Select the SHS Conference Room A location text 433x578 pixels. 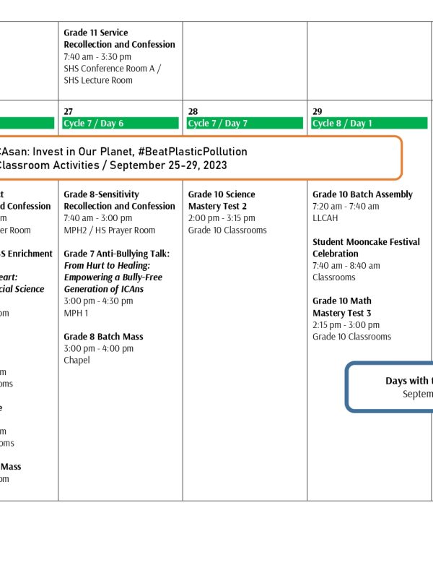[x=112, y=69]
